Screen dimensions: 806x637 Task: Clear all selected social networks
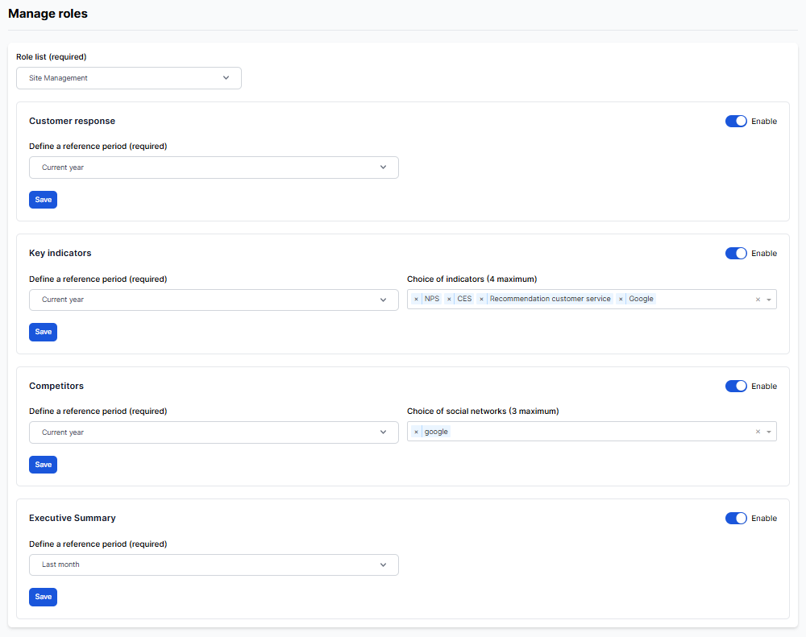pyautogui.click(x=758, y=432)
